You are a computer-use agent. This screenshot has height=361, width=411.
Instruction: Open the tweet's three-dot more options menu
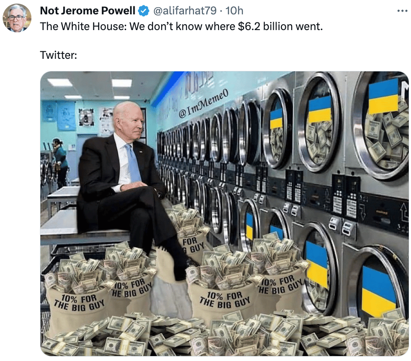point(402,11)
